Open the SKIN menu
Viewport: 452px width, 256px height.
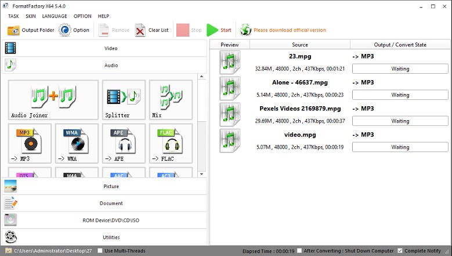[31, 16]
